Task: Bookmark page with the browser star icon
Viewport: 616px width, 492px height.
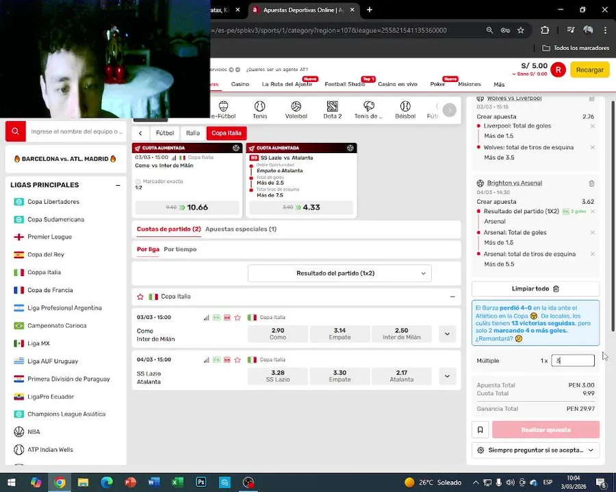Action: [x=521, y=30]
